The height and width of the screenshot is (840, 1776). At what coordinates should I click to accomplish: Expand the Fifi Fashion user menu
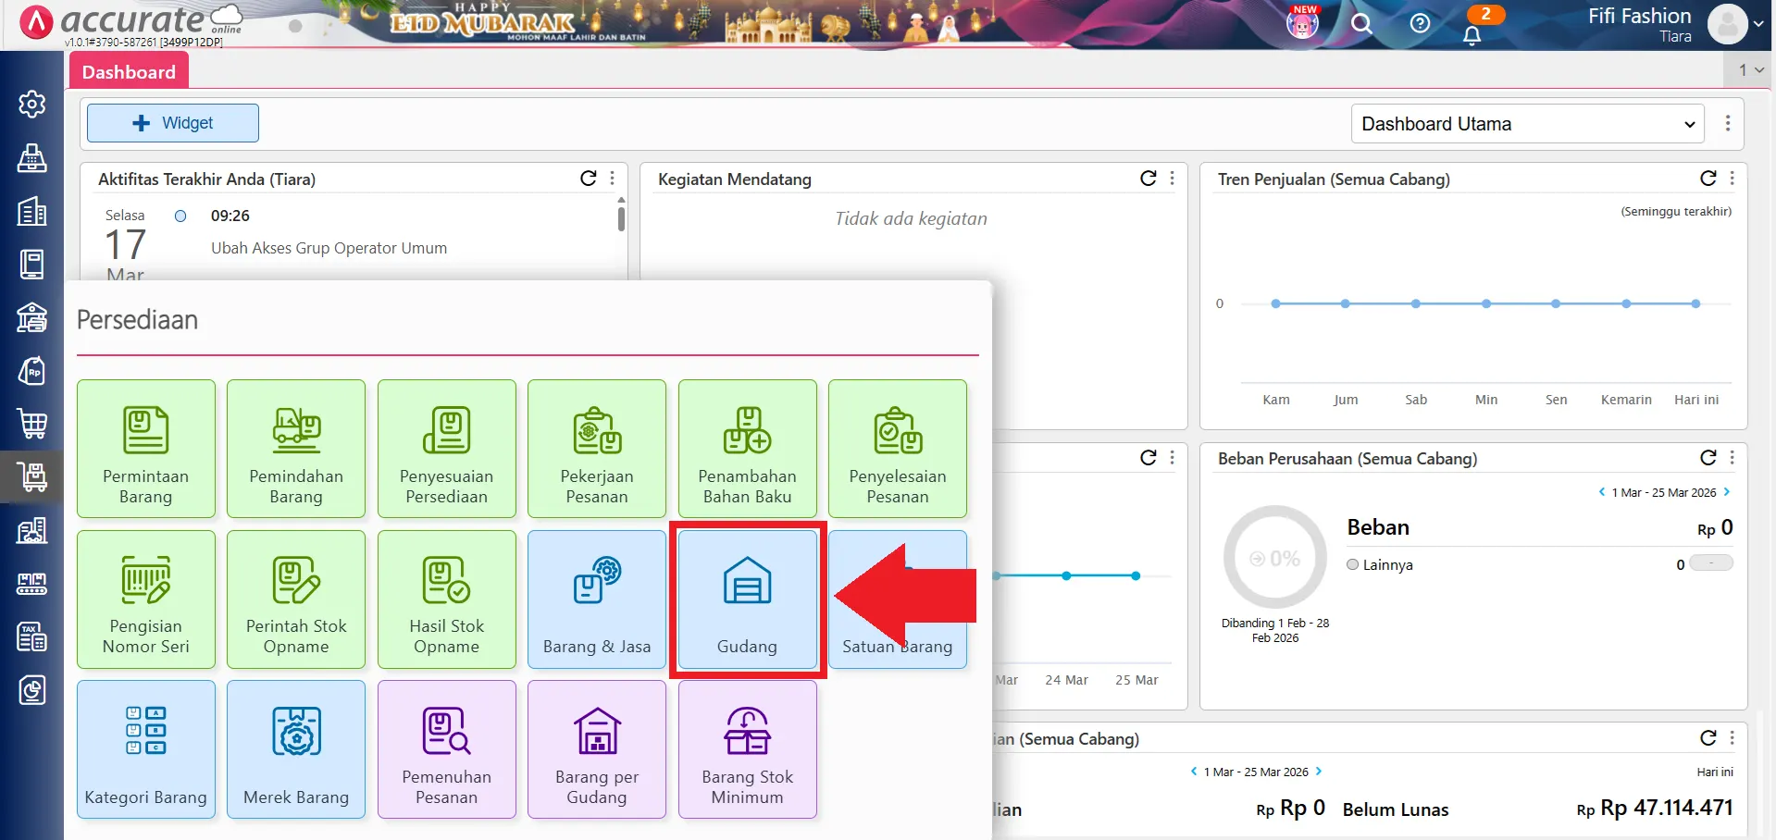click(x=1757, y=25)
